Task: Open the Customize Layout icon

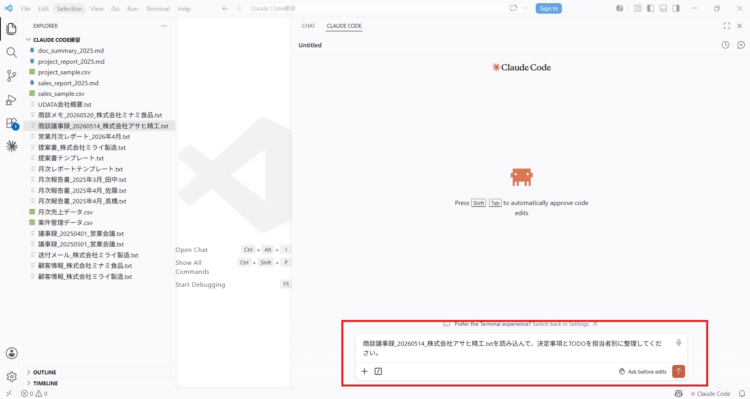Action: pyautogui.click(x=638, y=8)
